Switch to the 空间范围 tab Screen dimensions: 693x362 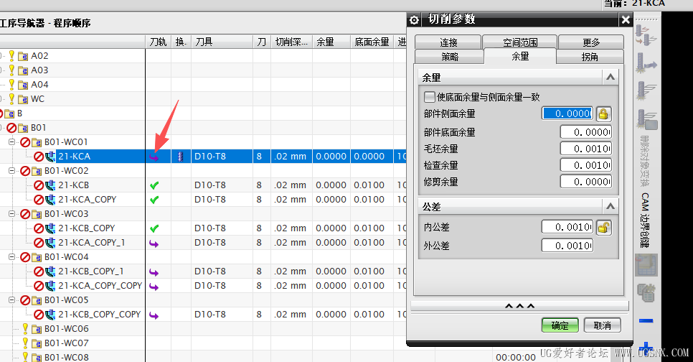pos(519,42)
